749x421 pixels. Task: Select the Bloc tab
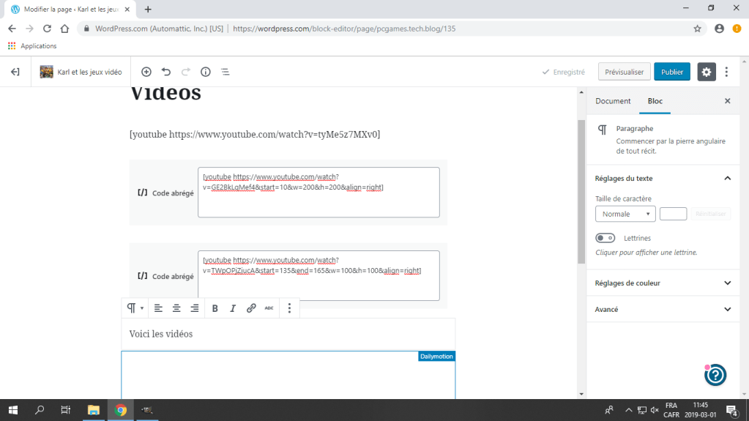click(655, 101)
